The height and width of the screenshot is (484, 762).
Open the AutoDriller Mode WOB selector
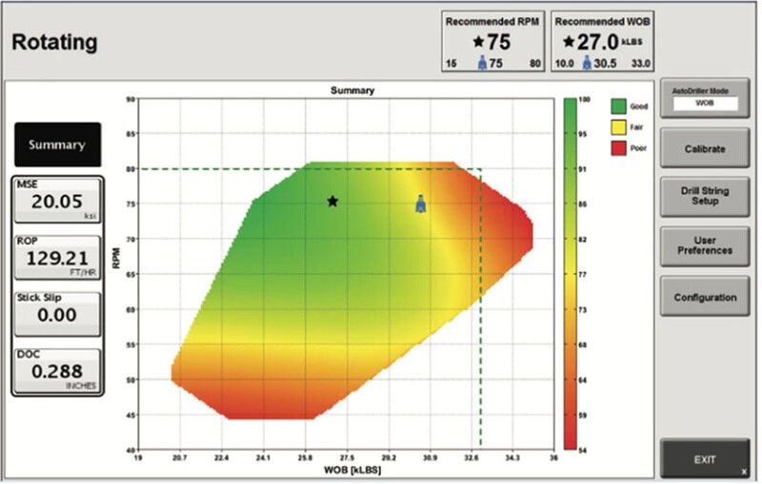pos(705,99)
